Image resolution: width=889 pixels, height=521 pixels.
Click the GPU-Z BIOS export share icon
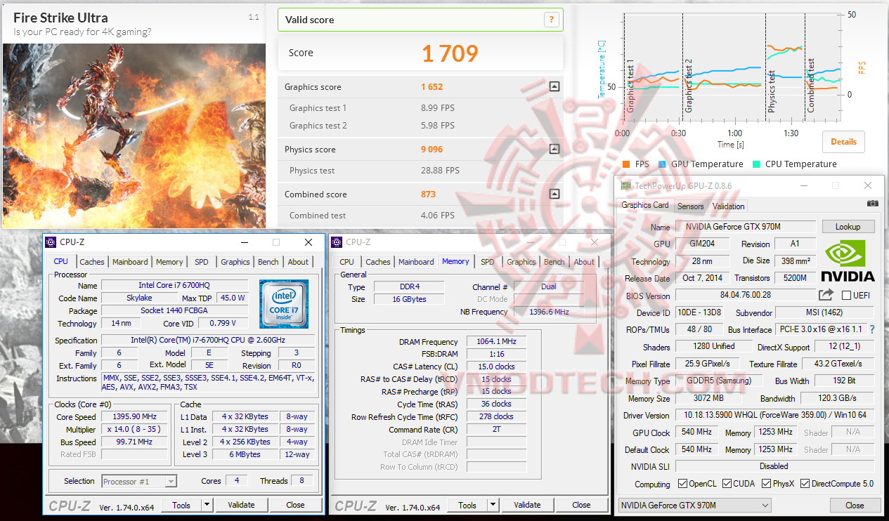click(826, 295)
